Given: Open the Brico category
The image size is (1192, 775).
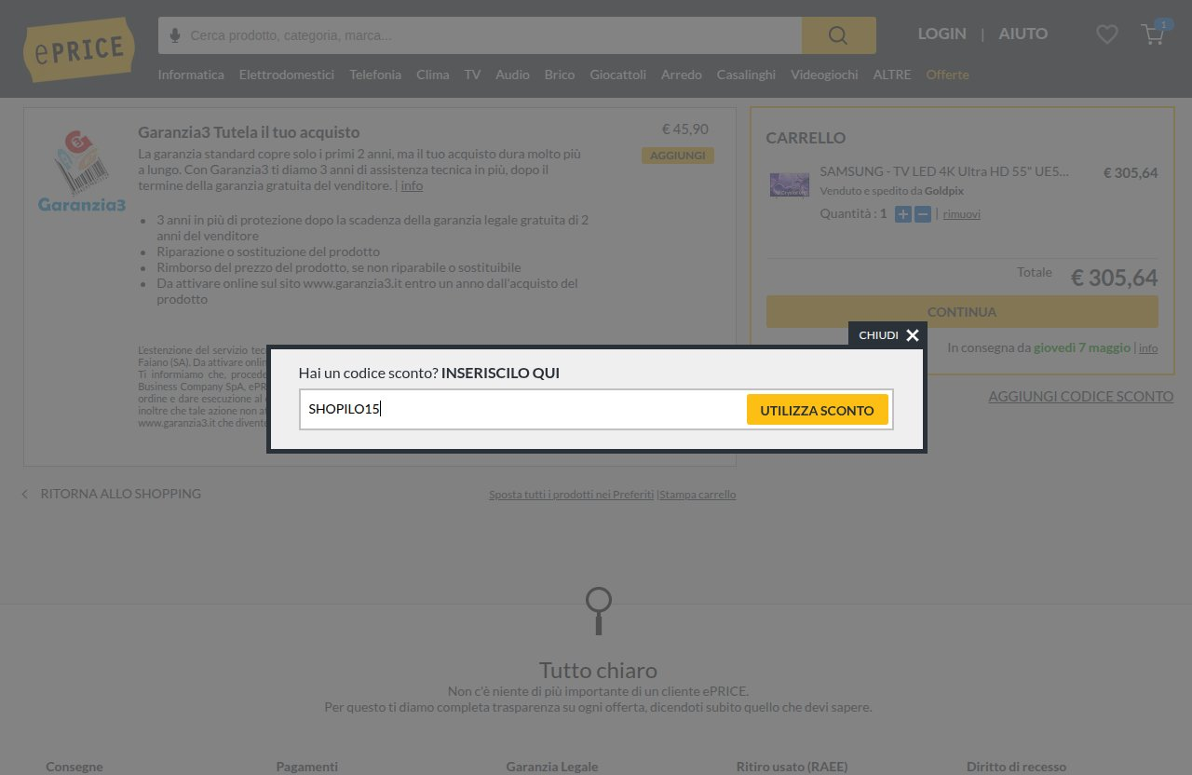Looking at the screenshot, I should pyautogui.click(x=560, y=75).
